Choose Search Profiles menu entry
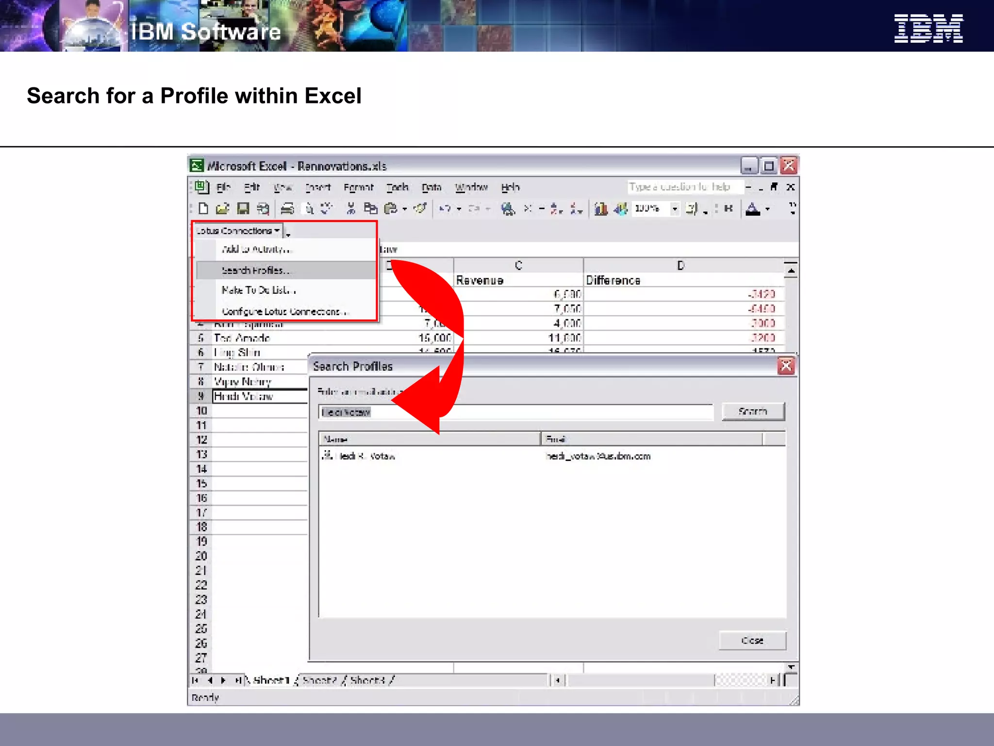Screen dimensions: 994x746 255,270
